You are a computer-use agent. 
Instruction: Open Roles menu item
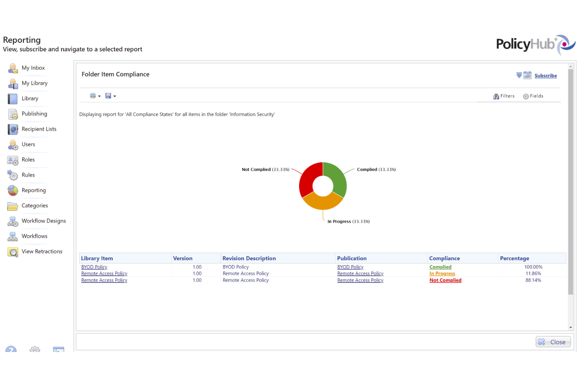tap(28, 160)
